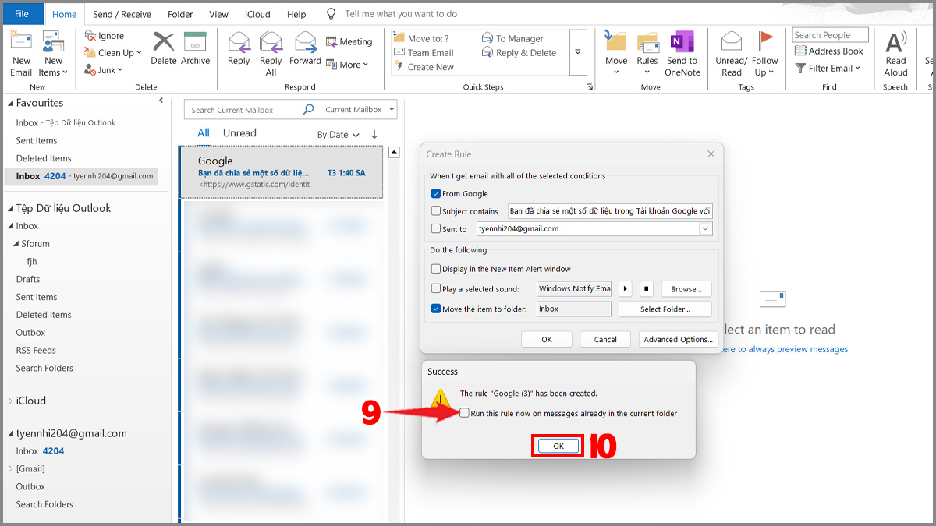Open the Address Book
The image size is (936, 526).
829,51
